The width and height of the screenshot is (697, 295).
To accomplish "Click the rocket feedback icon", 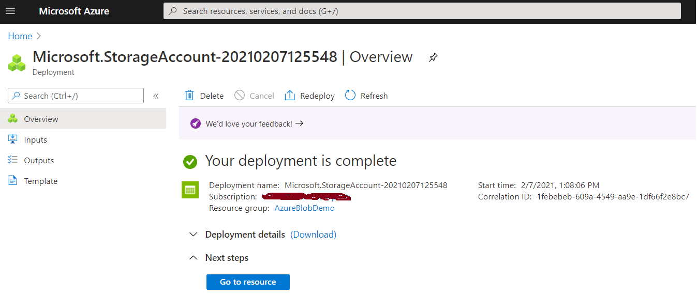I will [195, 123].
